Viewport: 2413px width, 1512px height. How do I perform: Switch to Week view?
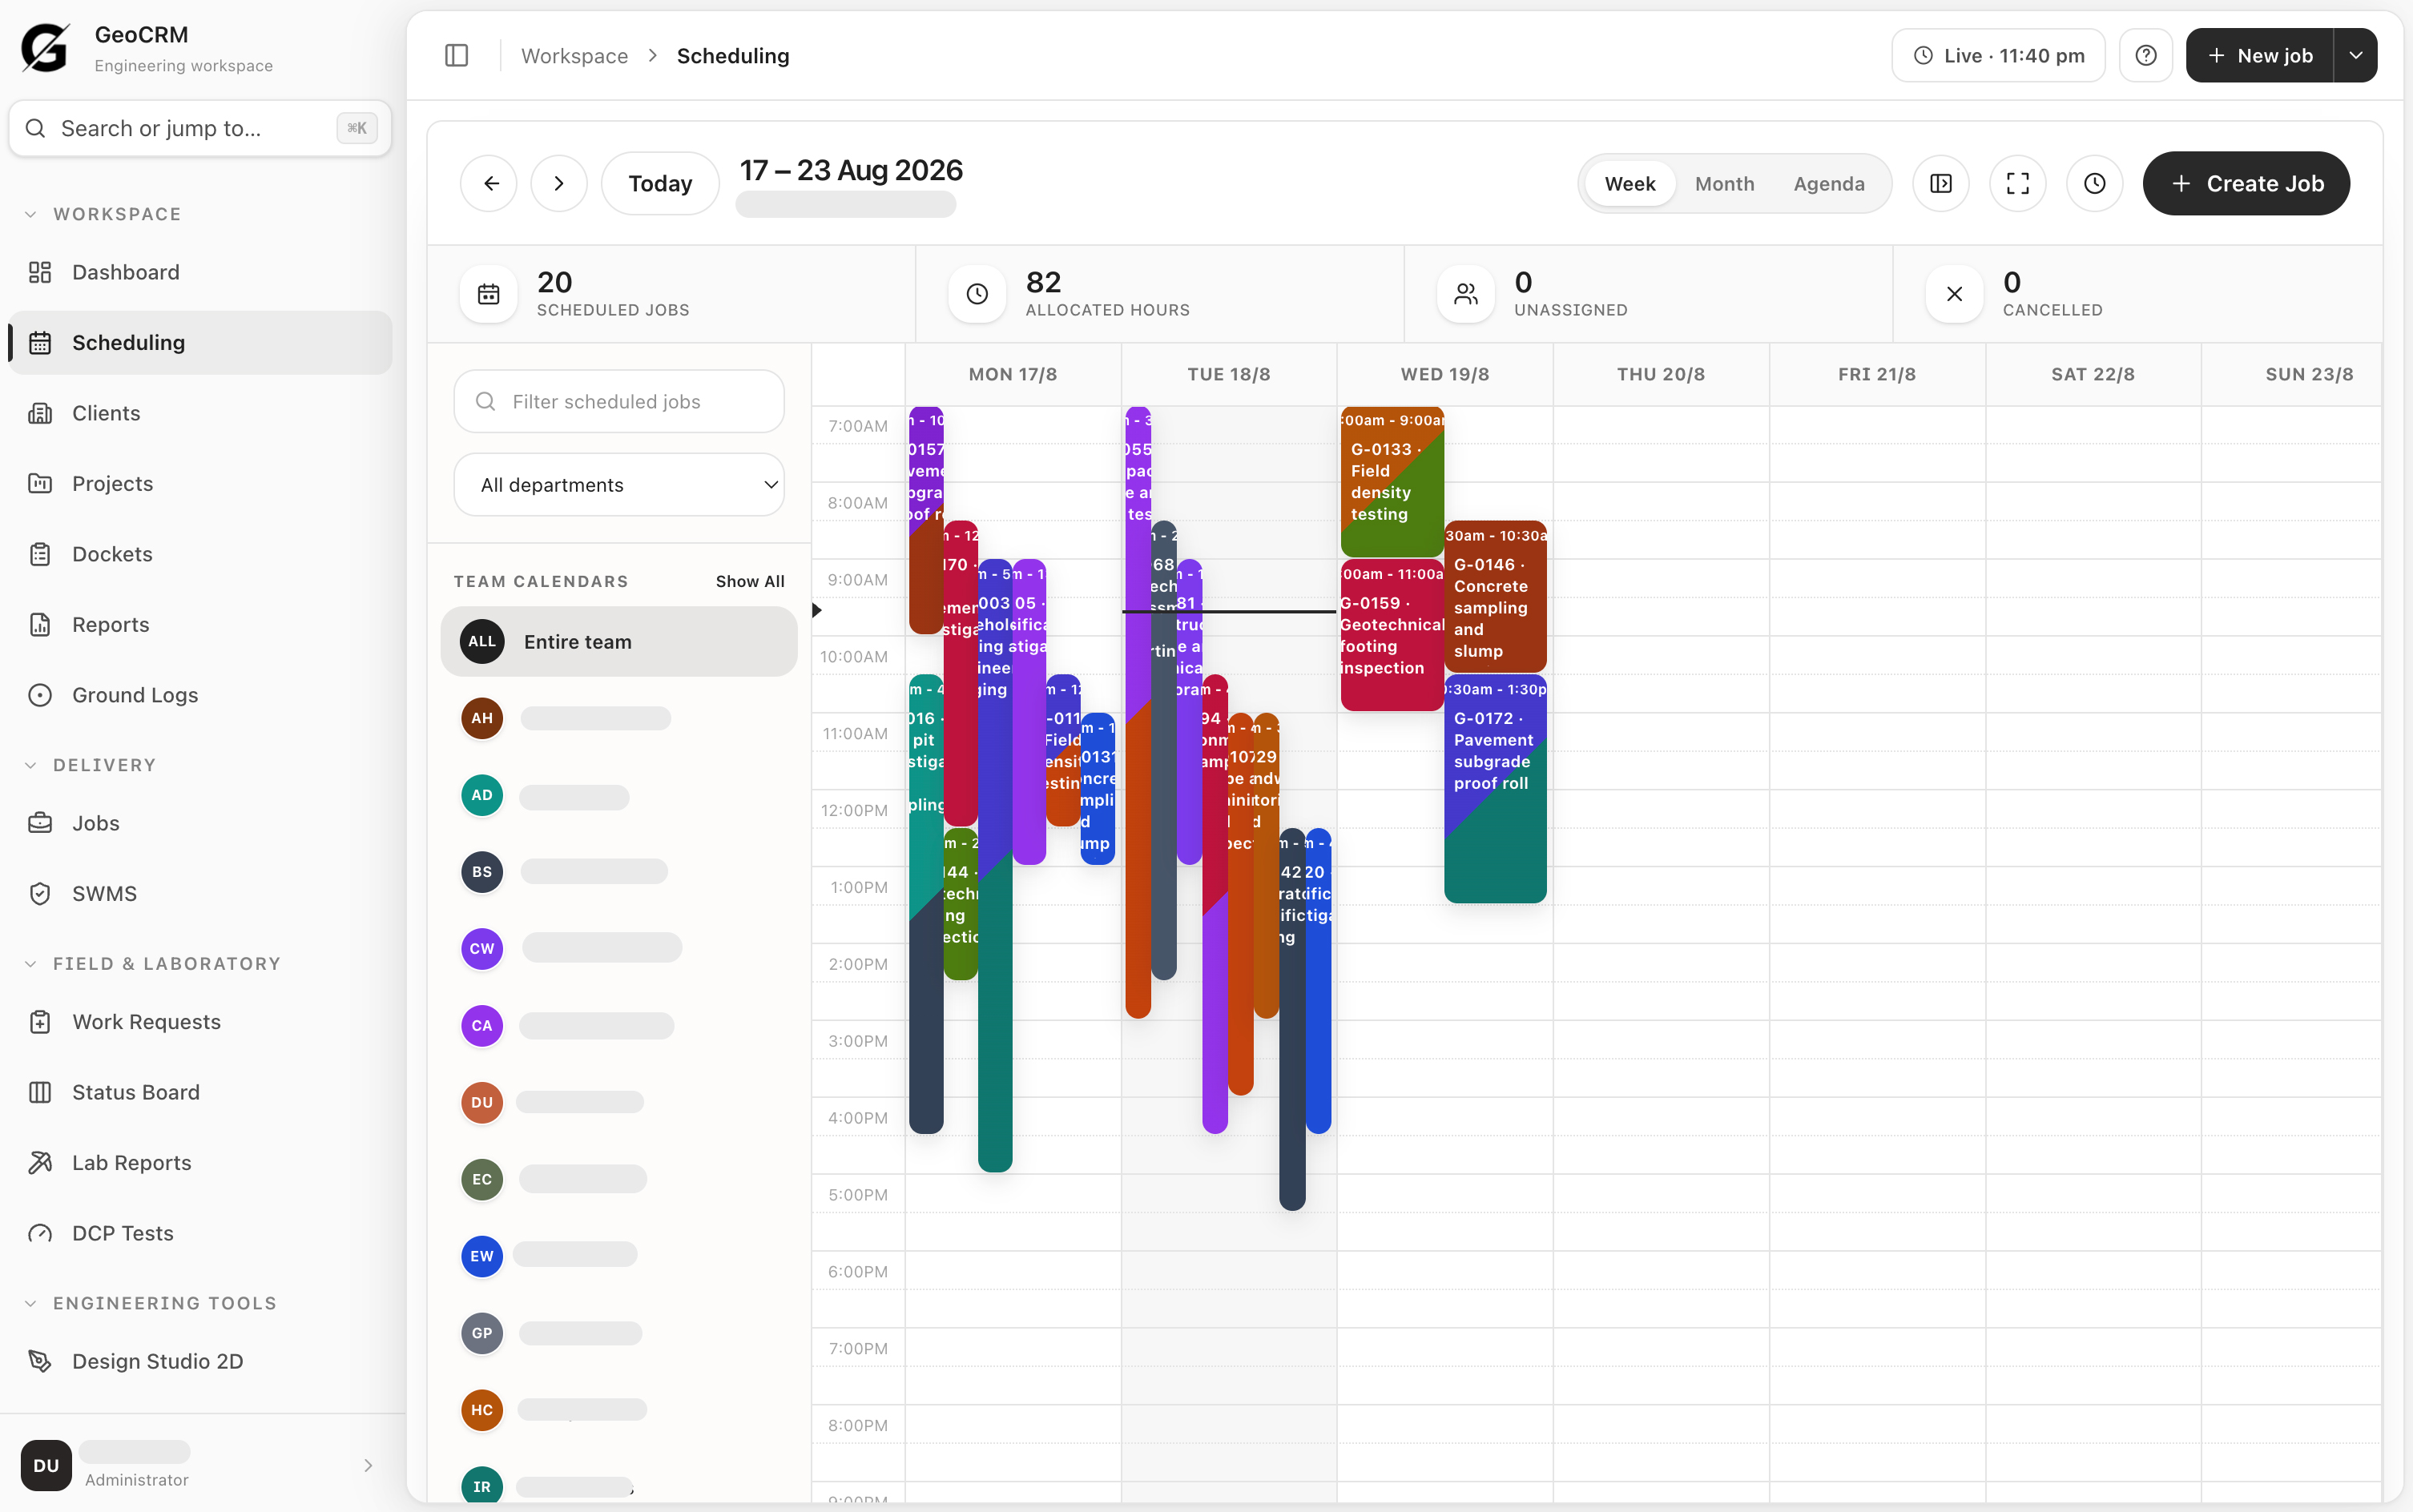(1629, 184)
